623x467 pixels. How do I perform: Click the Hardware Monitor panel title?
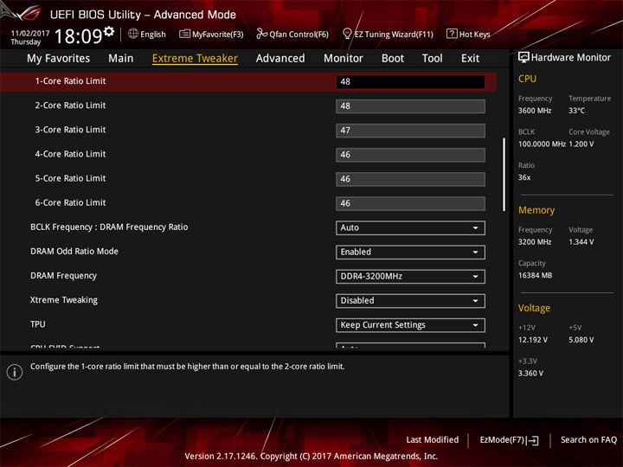[570, 58]
